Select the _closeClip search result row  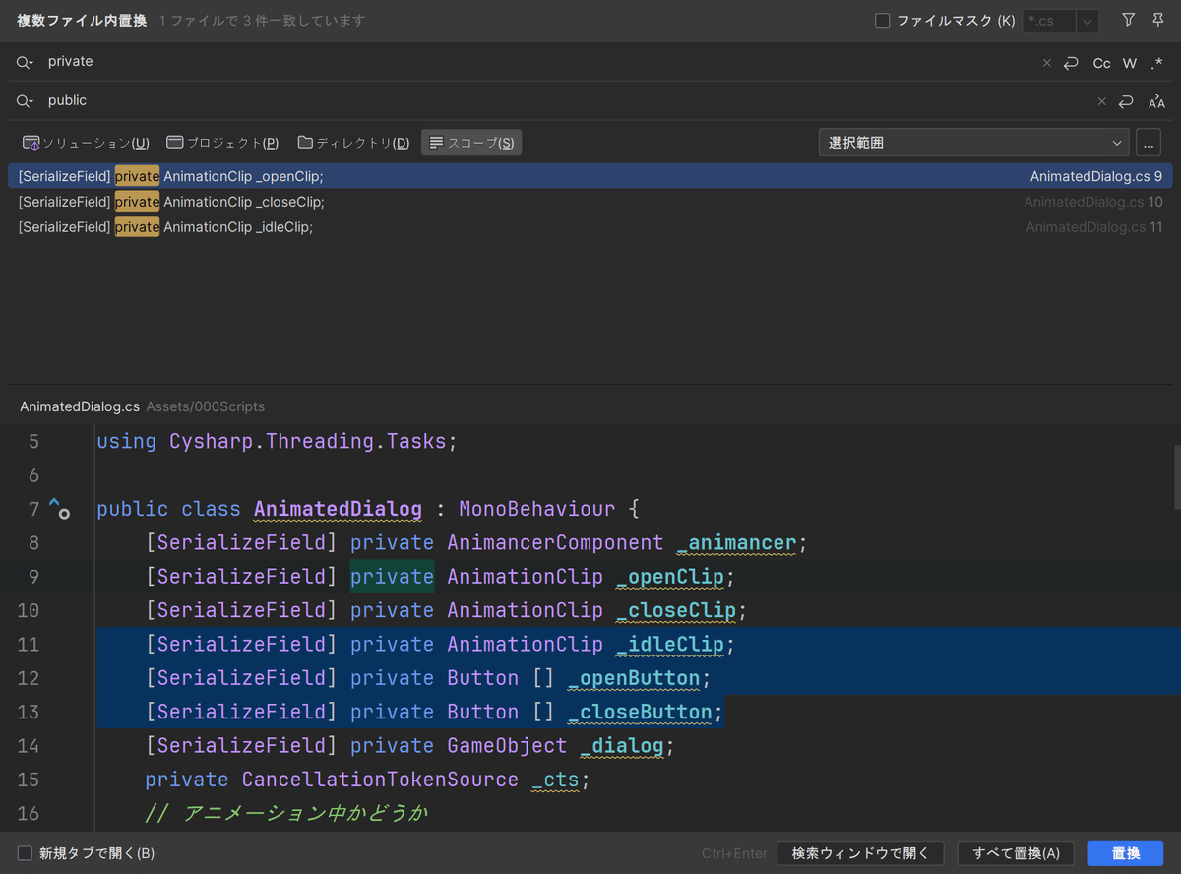(394, 201)
